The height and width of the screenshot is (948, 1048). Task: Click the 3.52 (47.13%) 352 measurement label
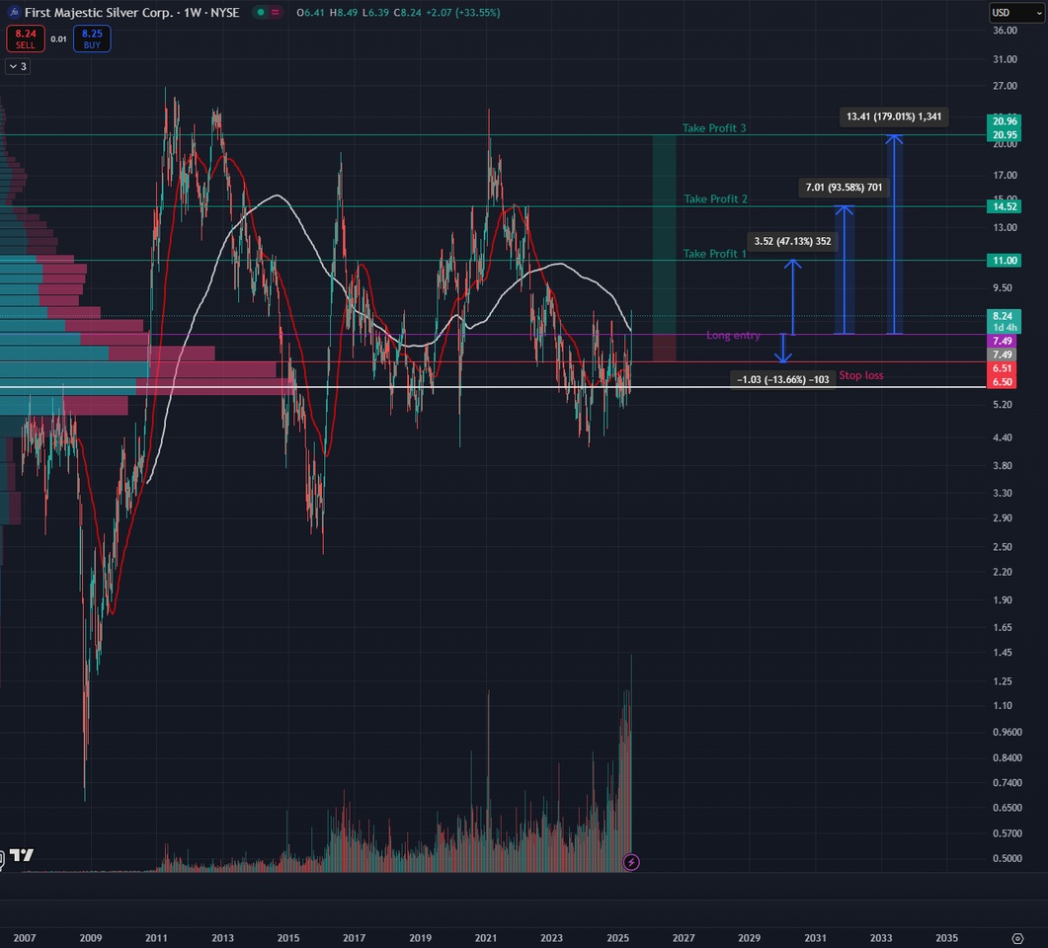(793, 241)
